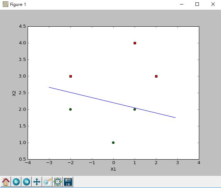Click the x-axis tick label 3
Viewport: 221px width, 188px height.
(x=177, y=163)
